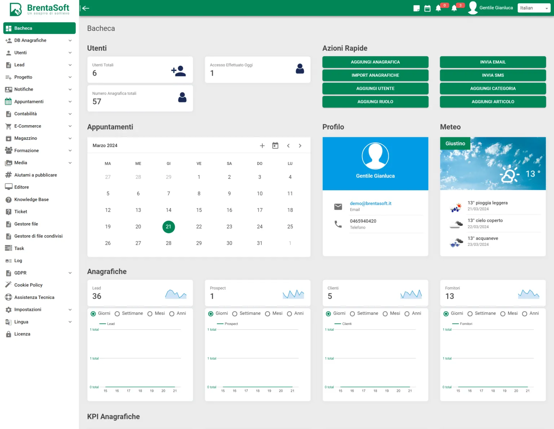Click profile avatar in Profilo card
The width and height of the screenshot is (554, 429).
tap(375, 156)
